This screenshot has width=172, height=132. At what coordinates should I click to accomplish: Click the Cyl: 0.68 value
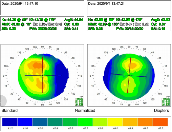point(71,24)
